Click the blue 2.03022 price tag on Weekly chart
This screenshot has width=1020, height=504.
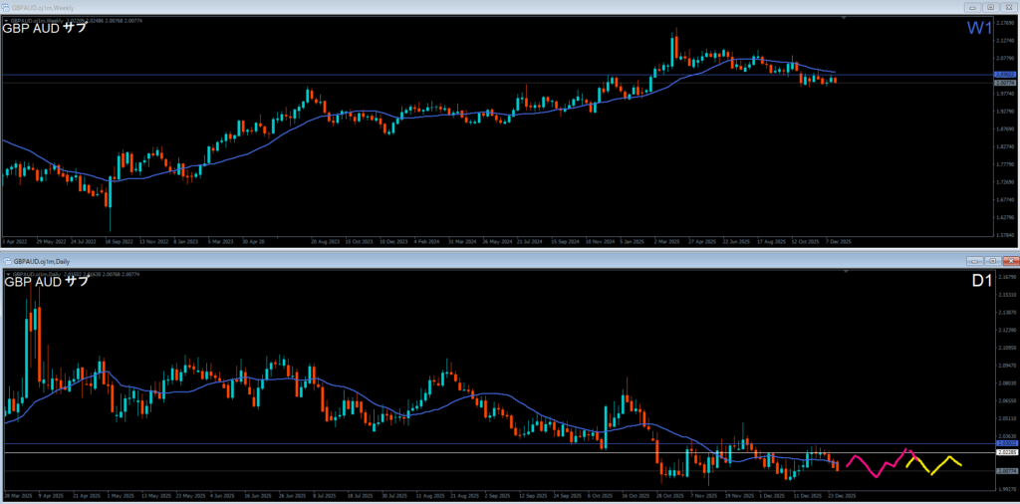[x=1006, y=75]
